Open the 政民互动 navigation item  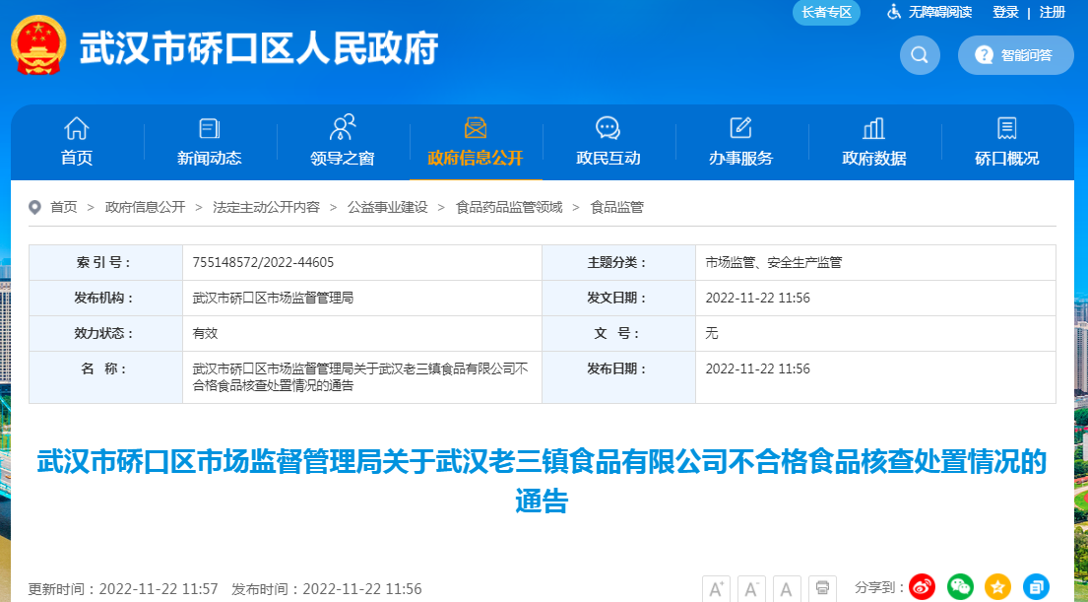pyautogui.click(x=608, y=141)
